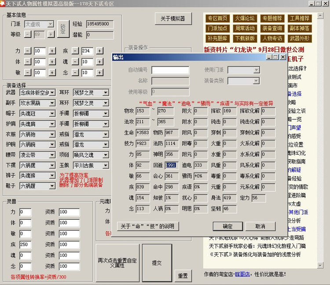The height and width of the screenshot is (285, 330).
Task: Open the 补充题库 link
Action: click(218, 39)
